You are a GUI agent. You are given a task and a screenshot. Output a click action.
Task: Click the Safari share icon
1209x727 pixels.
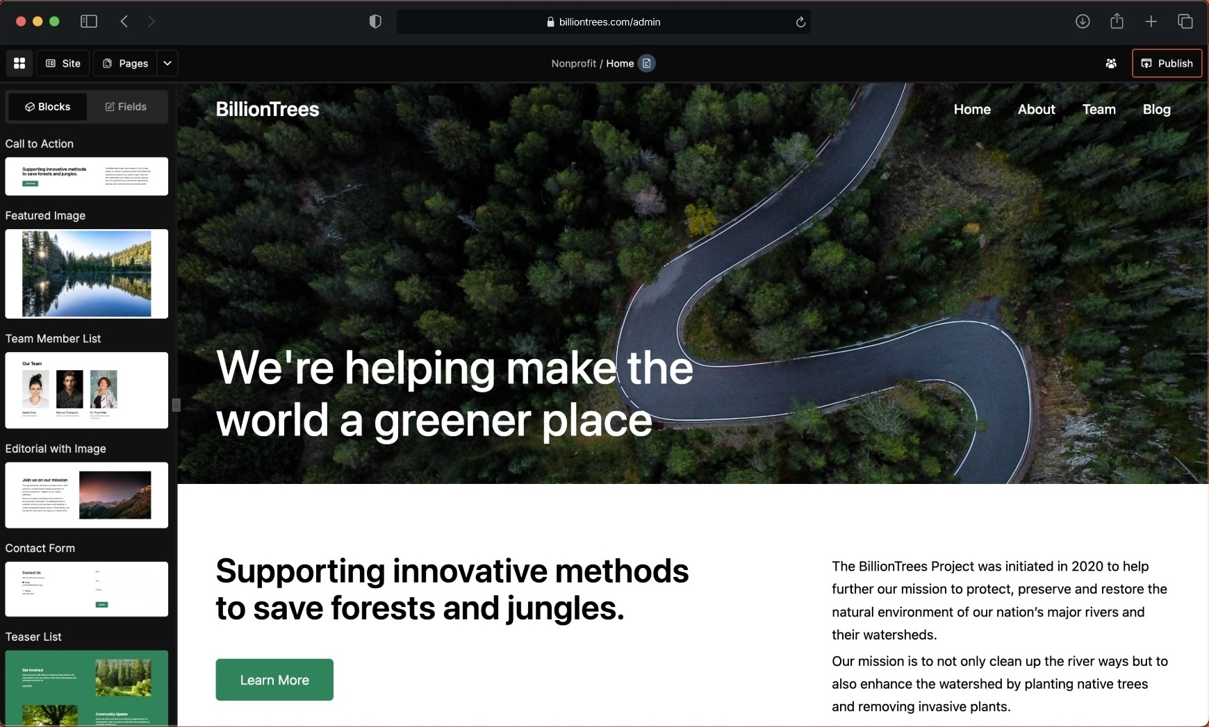(1117, 22)
